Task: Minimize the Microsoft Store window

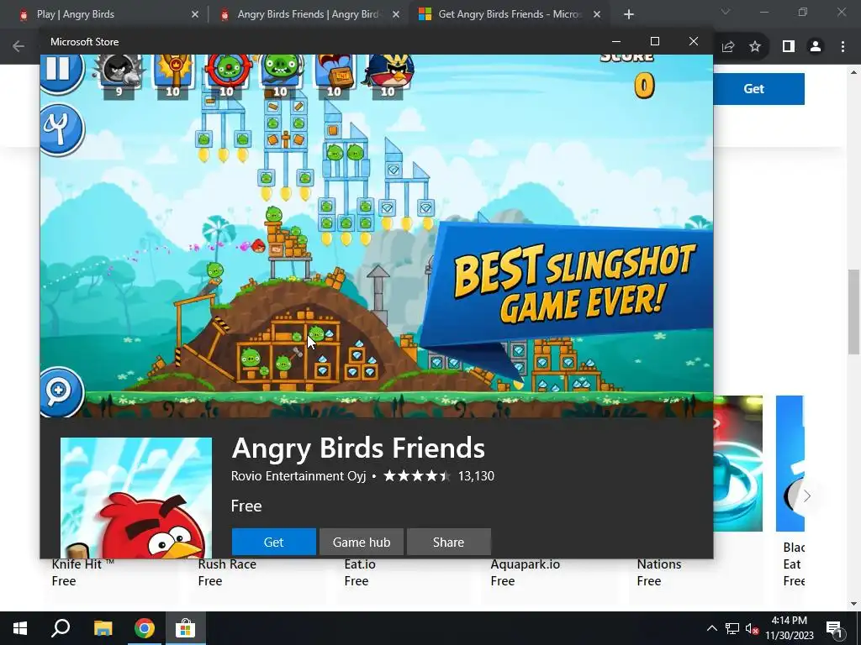Action: coord(616,42)
